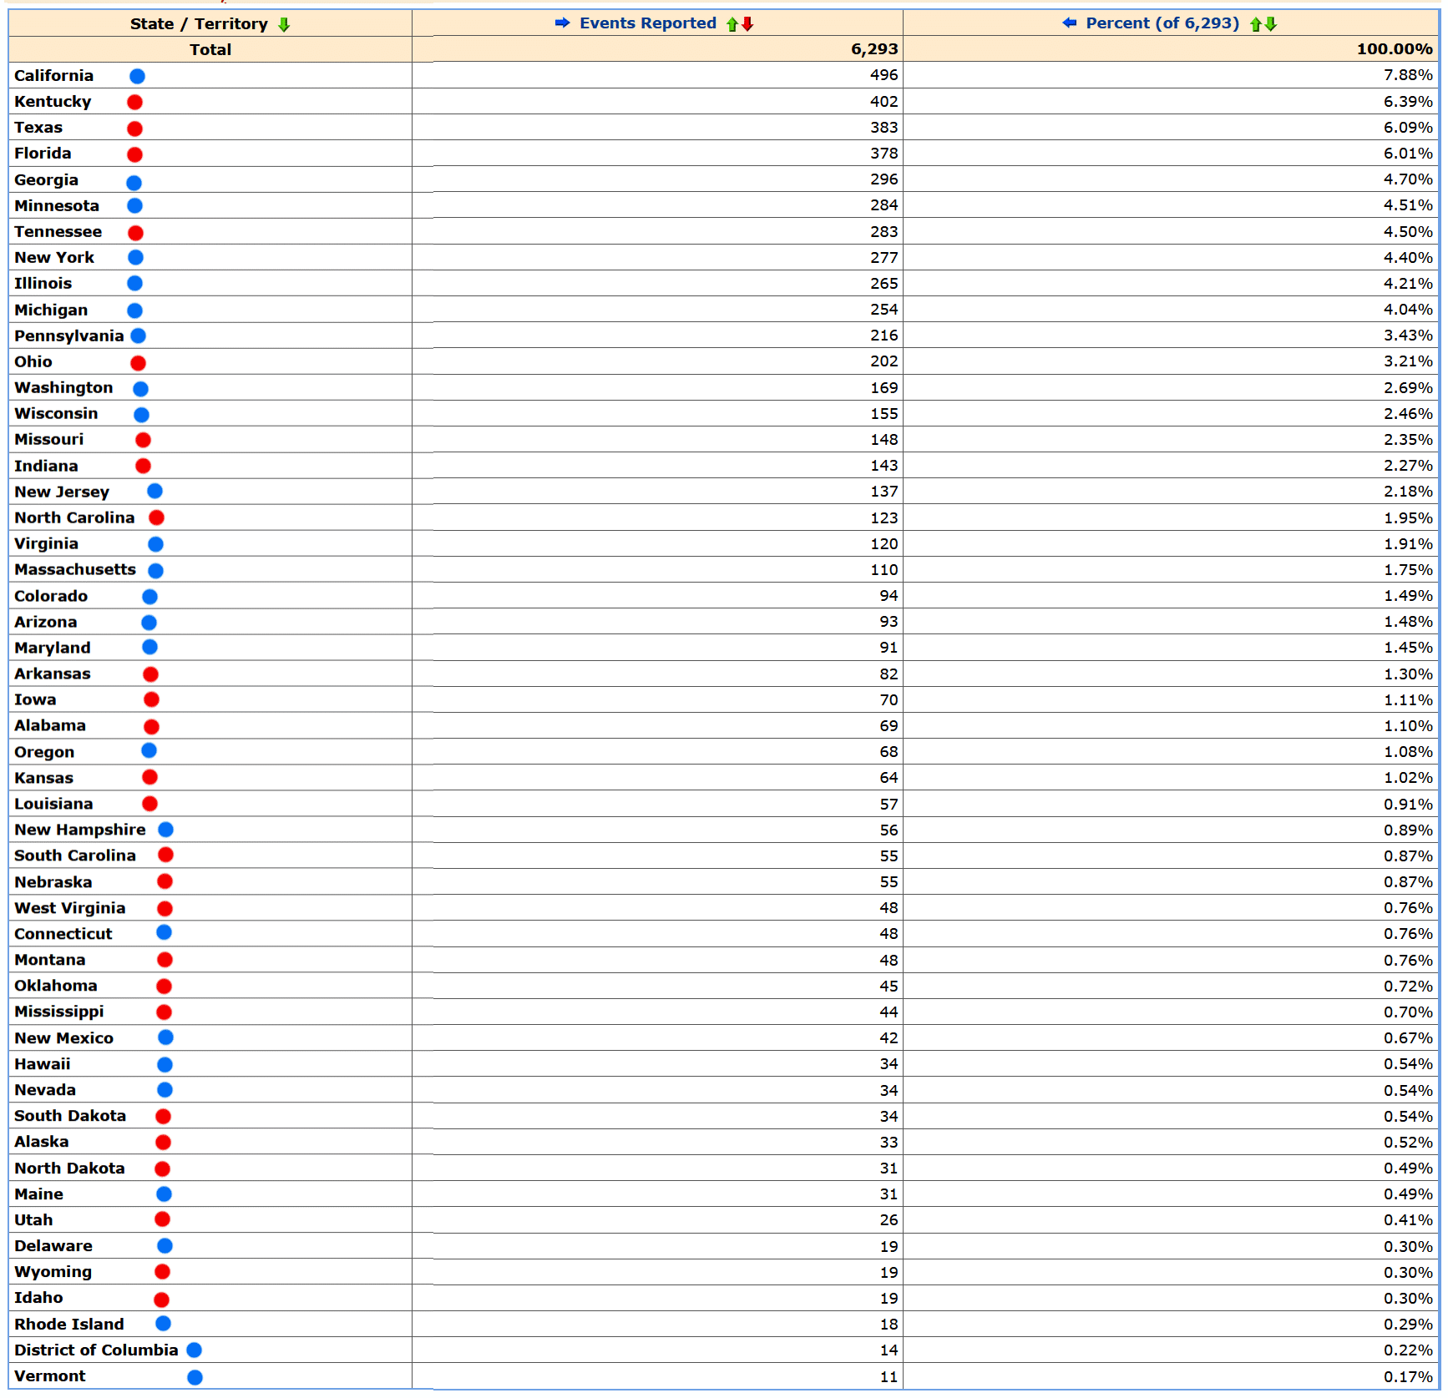The width and height of the screenshot is (1448, 1398).
Task: Click the blue dot next to Washington
Action: [x=141, y=389]
